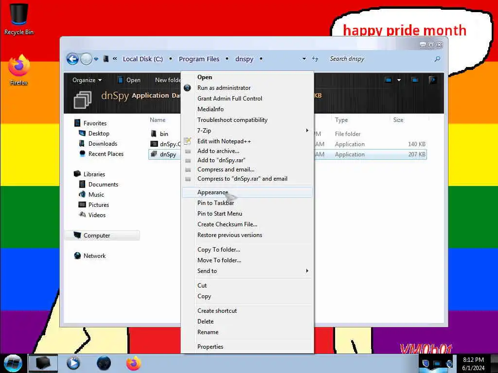Sort files by the Type column

coord(341,120)
